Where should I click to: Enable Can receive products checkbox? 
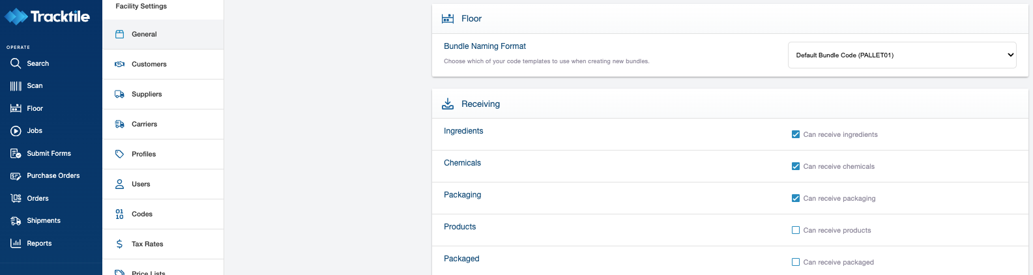pyautogui.click(x=796, y=230)
